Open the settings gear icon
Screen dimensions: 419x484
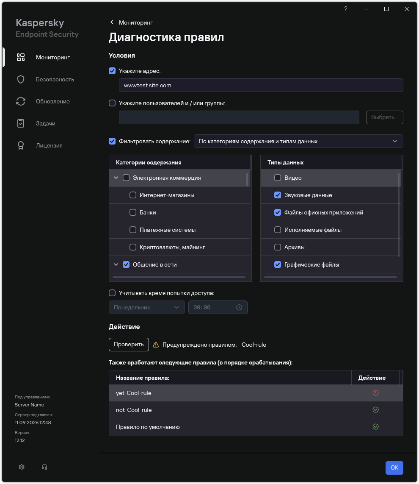[x=22, y=467]
